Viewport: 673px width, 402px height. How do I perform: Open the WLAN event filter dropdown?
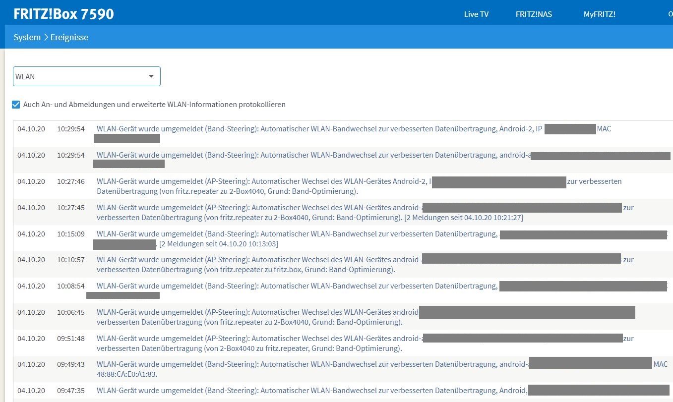pyautogui.click(x=87, y=76)
